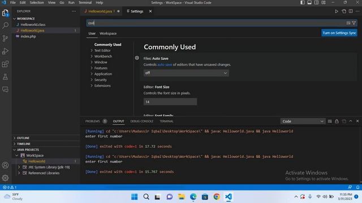Switch to Workspace settings tab

(108, 33)
